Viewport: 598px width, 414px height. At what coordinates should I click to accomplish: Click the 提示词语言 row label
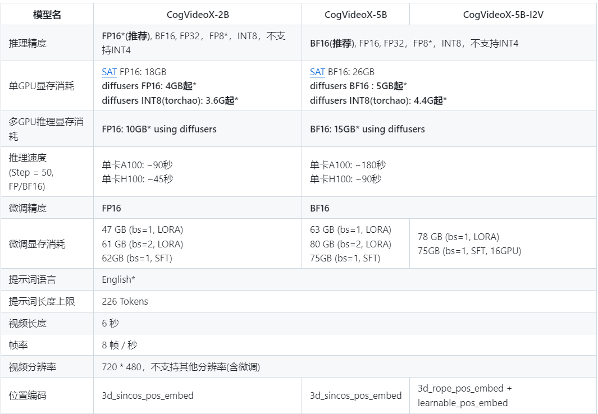[x=33, y=279]
